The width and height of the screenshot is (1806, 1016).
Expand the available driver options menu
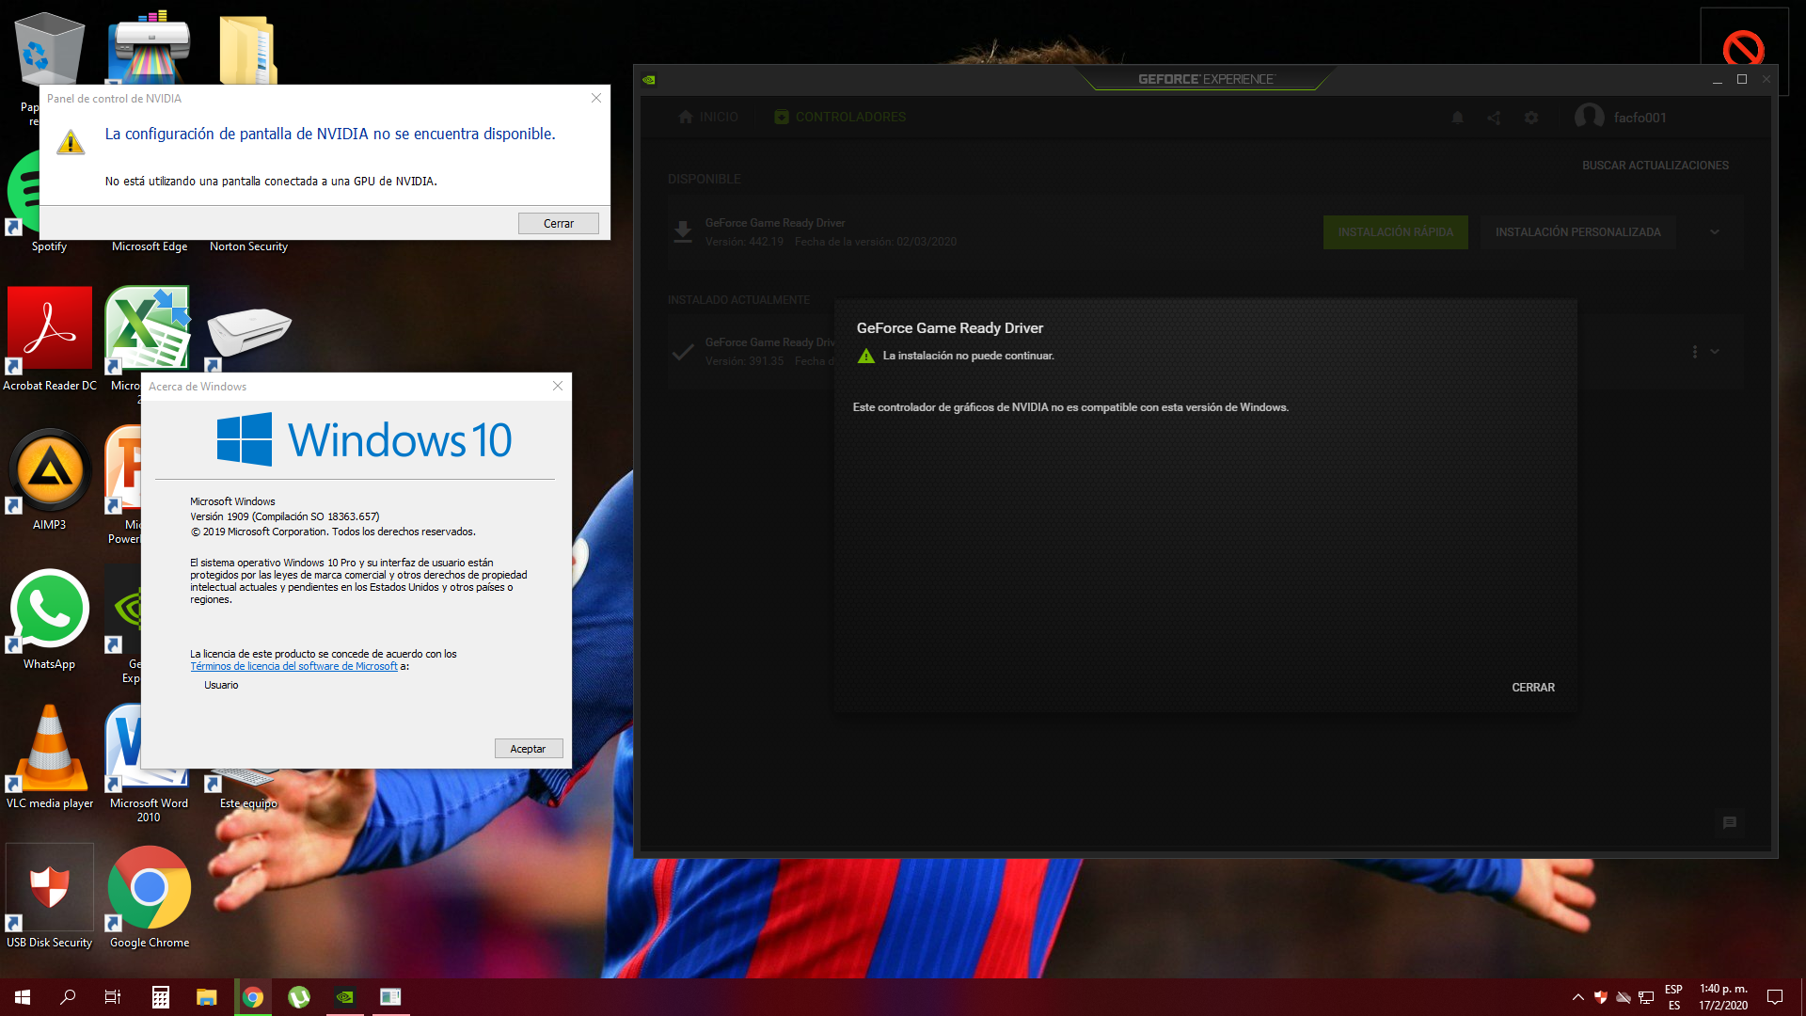point(1716,232)
